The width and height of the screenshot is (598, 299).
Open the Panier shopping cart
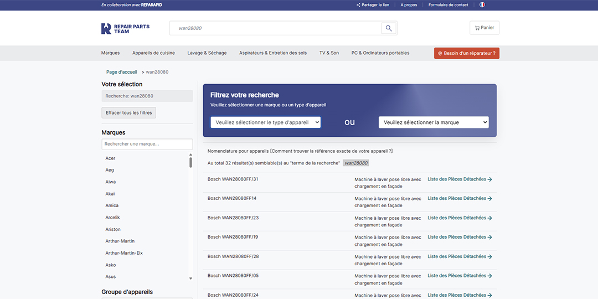click(x=484, y=28)
